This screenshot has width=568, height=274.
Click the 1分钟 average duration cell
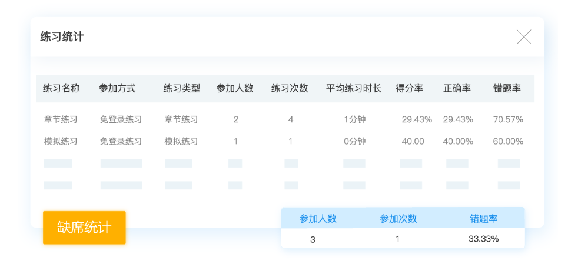pos(354,119)
